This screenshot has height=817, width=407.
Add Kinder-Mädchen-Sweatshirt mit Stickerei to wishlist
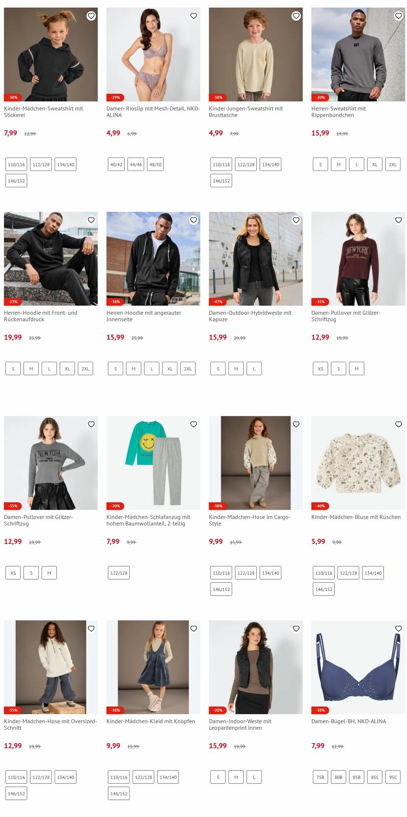pos(91,16)
